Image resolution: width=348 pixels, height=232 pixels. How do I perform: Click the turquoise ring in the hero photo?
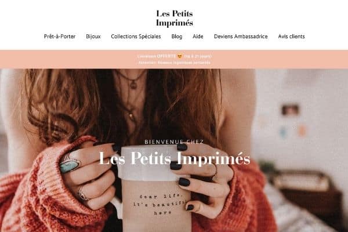pyautogui.click(x=70, y=166)
